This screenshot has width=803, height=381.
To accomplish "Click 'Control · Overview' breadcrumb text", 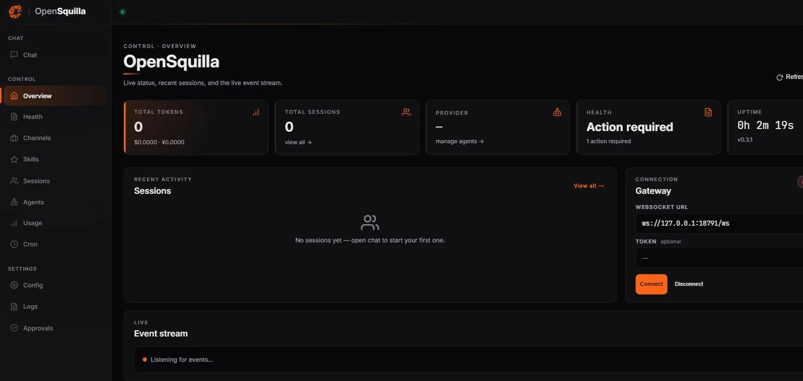I will [160, 46].
